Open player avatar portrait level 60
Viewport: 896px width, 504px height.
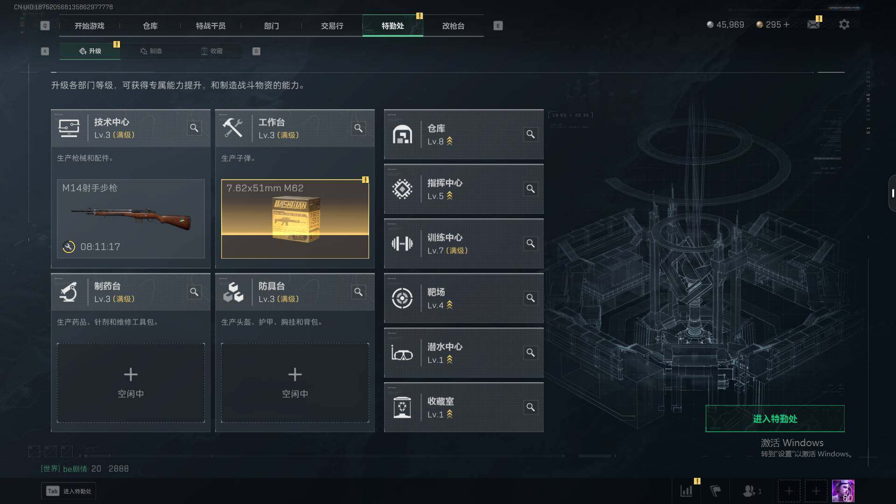843,491
